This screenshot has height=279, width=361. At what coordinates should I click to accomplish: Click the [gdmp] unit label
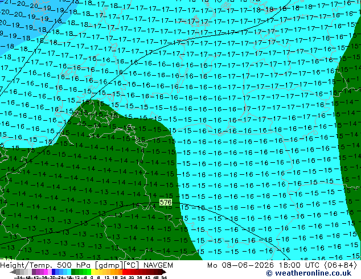(x=109, y=265)
